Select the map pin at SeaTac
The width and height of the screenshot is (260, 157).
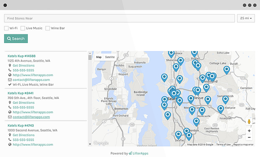[178, 134]
